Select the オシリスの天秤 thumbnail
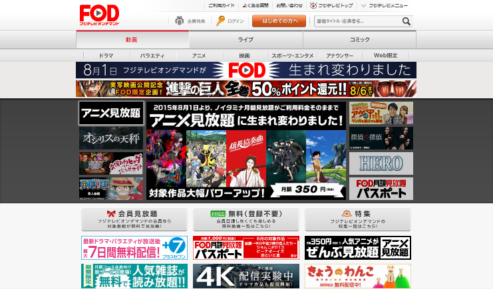The width and height of the screenshot is (493, 289). (x=111, y=138)
